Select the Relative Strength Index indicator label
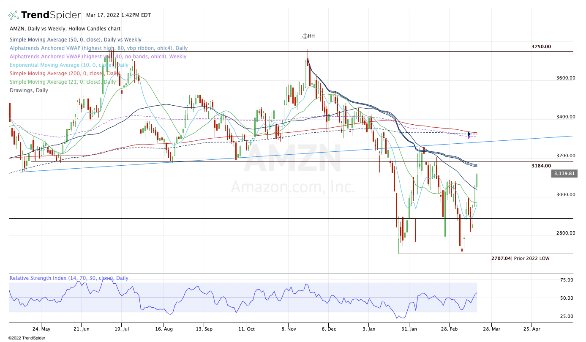 [69, 278]
